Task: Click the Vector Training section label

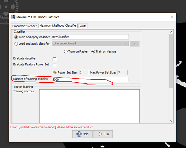Action: point(23,87)
